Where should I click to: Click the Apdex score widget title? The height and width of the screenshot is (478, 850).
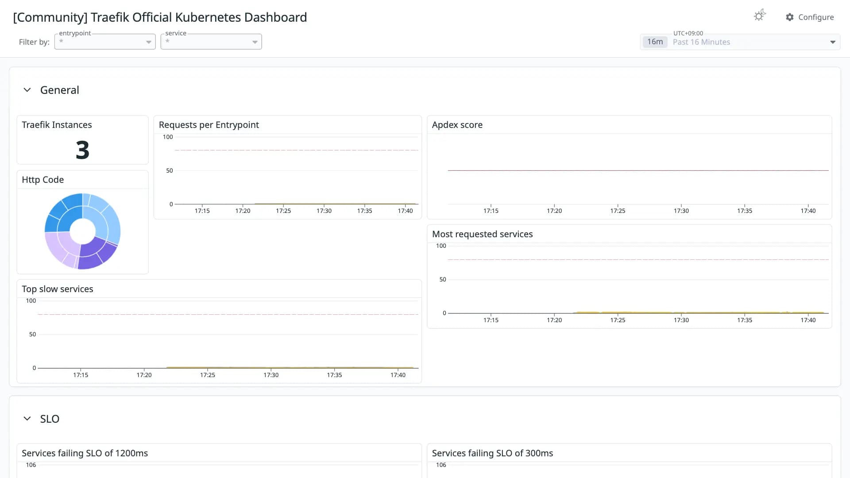pos(457,125)
